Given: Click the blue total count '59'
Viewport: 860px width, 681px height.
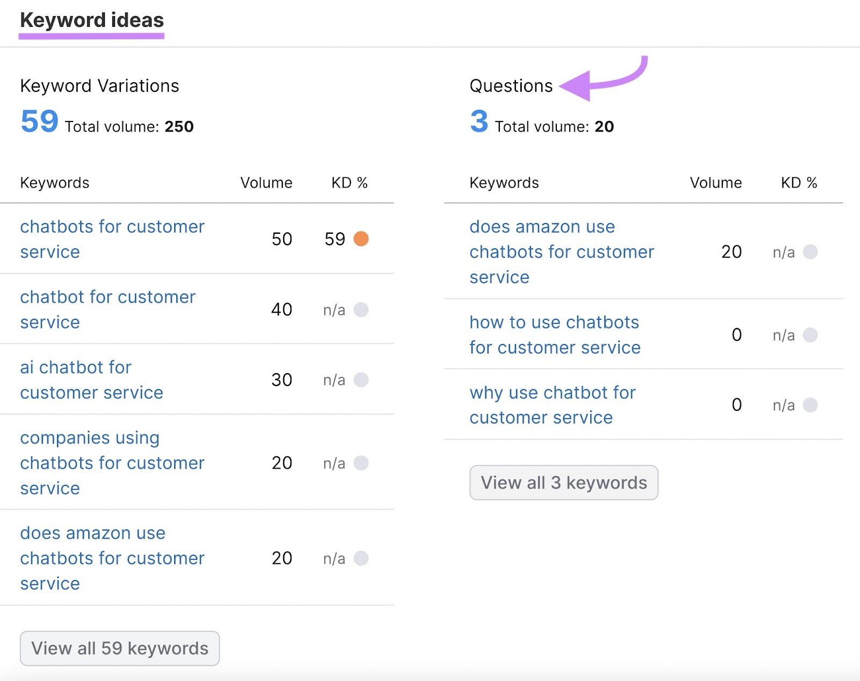Looking at the screenshot, I should (38, 122).
